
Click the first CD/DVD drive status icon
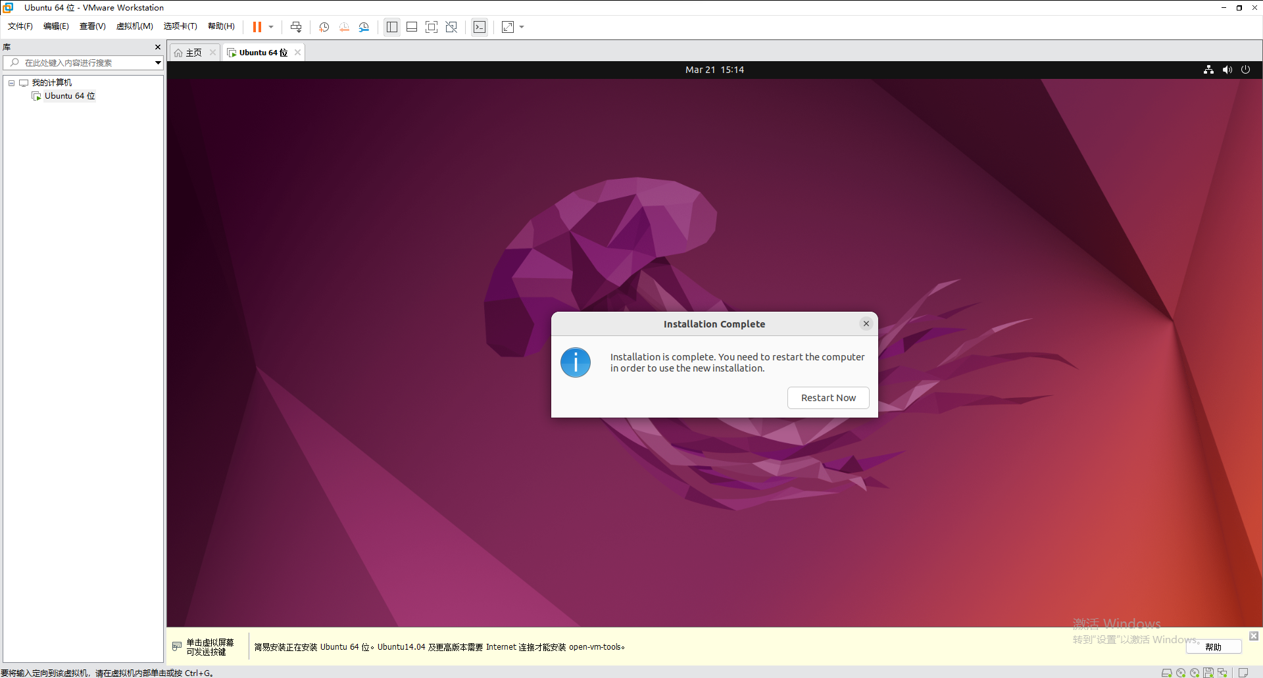1181,673
